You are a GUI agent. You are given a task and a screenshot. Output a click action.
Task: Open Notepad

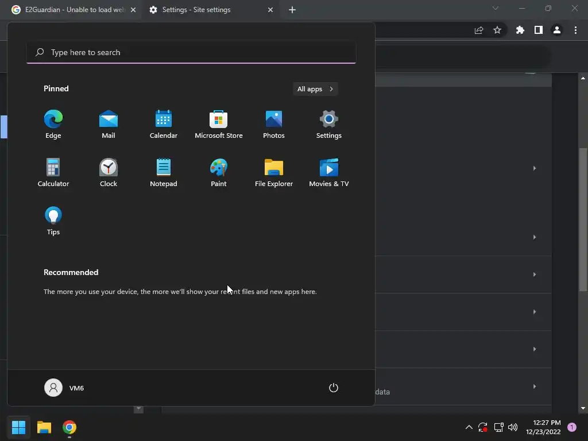[x=164, y=172]
